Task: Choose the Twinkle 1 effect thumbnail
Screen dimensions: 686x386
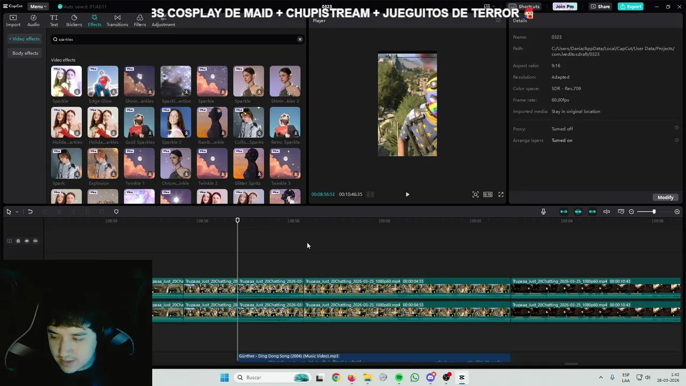Action: pyautogui.click(x=139, y=164)
